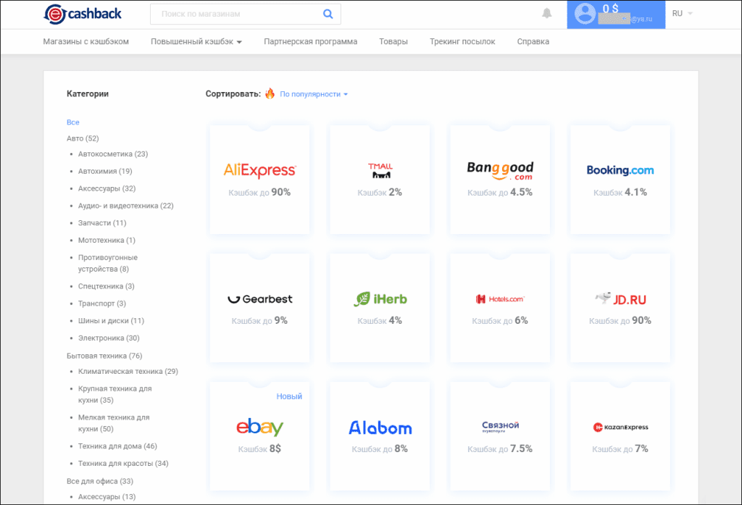This screenshot has height=505, width=742.
Task: Choose the Автокосметика category
Action: coord(112,154)
